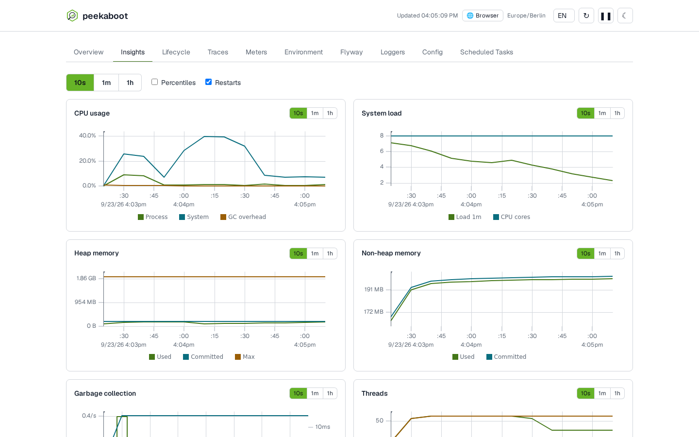This screenshot has height=437, width=699.
Task: Switch to the Lifecycle tab
Action: (x=176, y=52)
